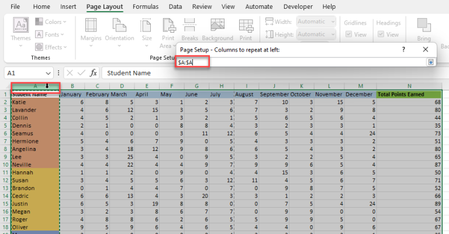Click the columns to repeat input field

298,61
